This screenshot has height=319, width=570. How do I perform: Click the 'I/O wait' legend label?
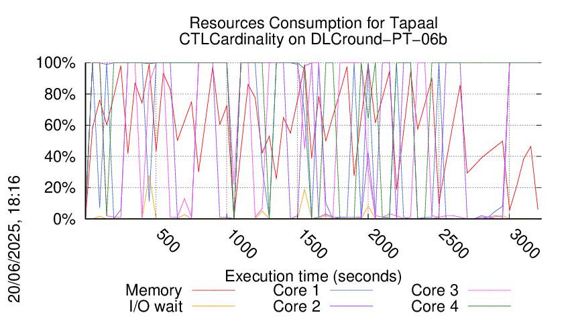pos(156,307)
